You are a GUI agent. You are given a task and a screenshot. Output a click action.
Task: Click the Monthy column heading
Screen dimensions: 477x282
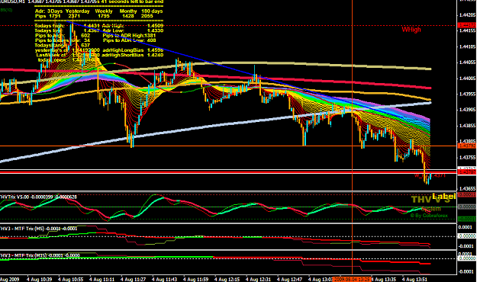(x=128, y=11)
